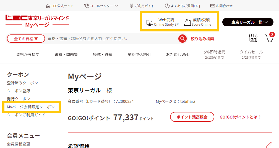Image resolution: width=279 pixels, height=148 pixels.
Task: Click the Web受講 Online Study SP label
Action: click(x=166, y=22)
